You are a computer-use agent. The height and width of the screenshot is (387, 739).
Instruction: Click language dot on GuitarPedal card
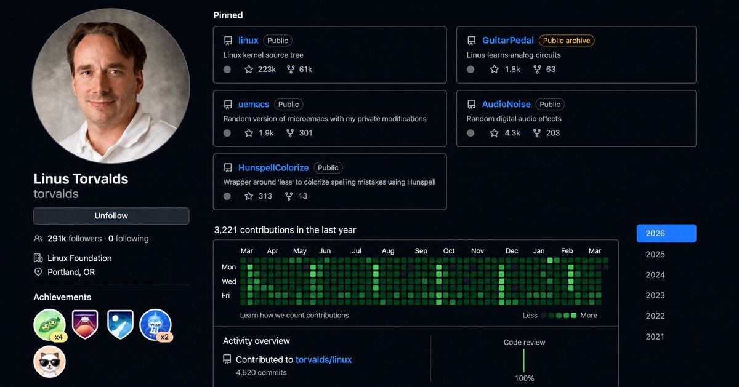(471, 70)
